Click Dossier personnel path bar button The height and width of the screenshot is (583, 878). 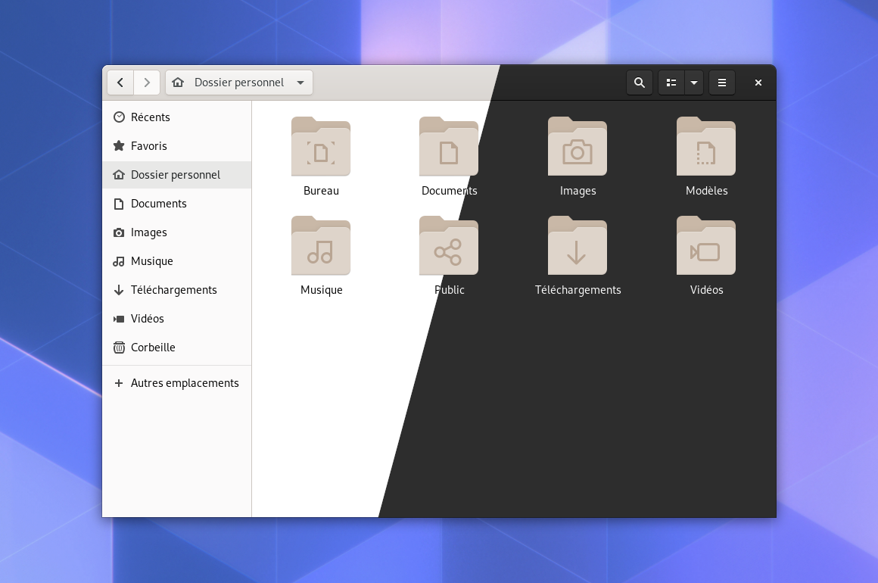coord(239,83)
